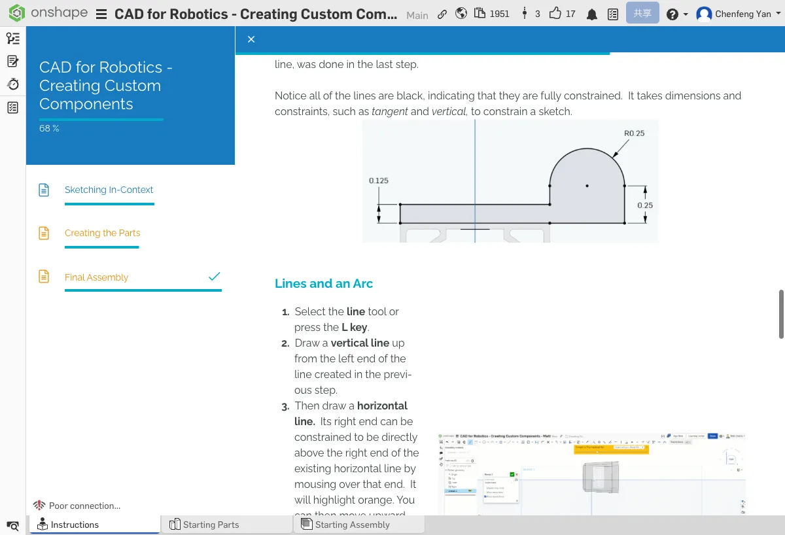Click the copies count icon showing 1951

(x=481, y=14)
